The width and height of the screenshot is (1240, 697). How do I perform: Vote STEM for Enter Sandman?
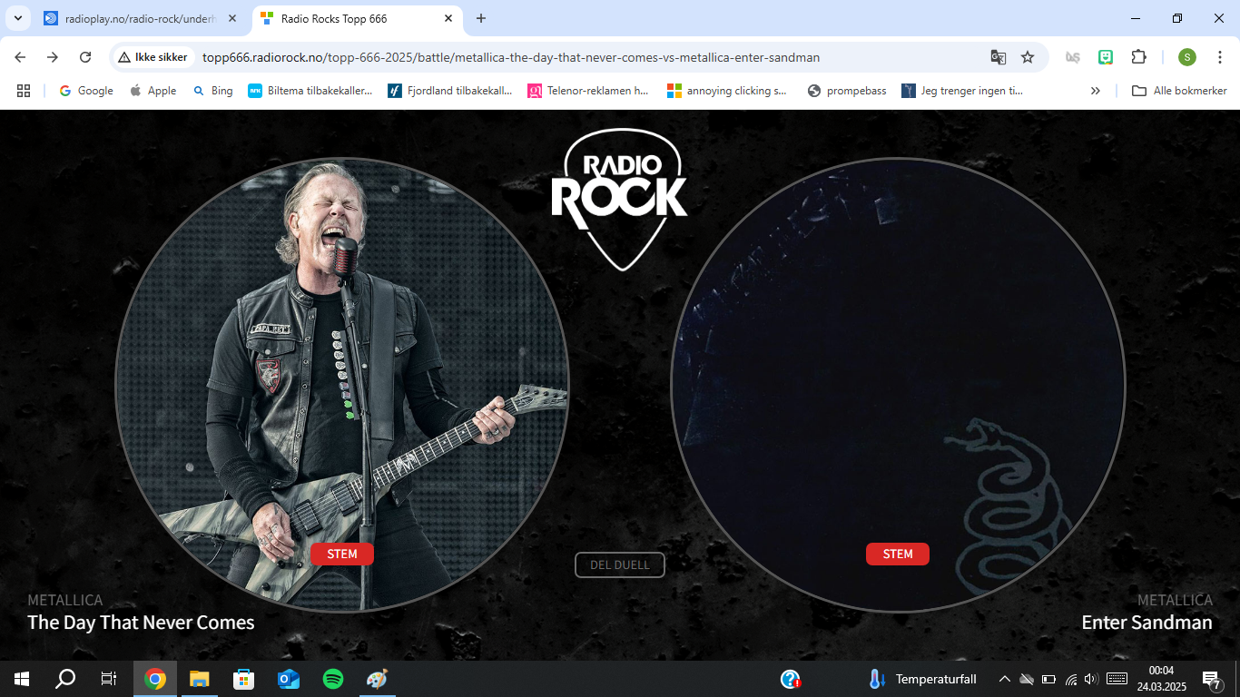[x=898, y=554]
